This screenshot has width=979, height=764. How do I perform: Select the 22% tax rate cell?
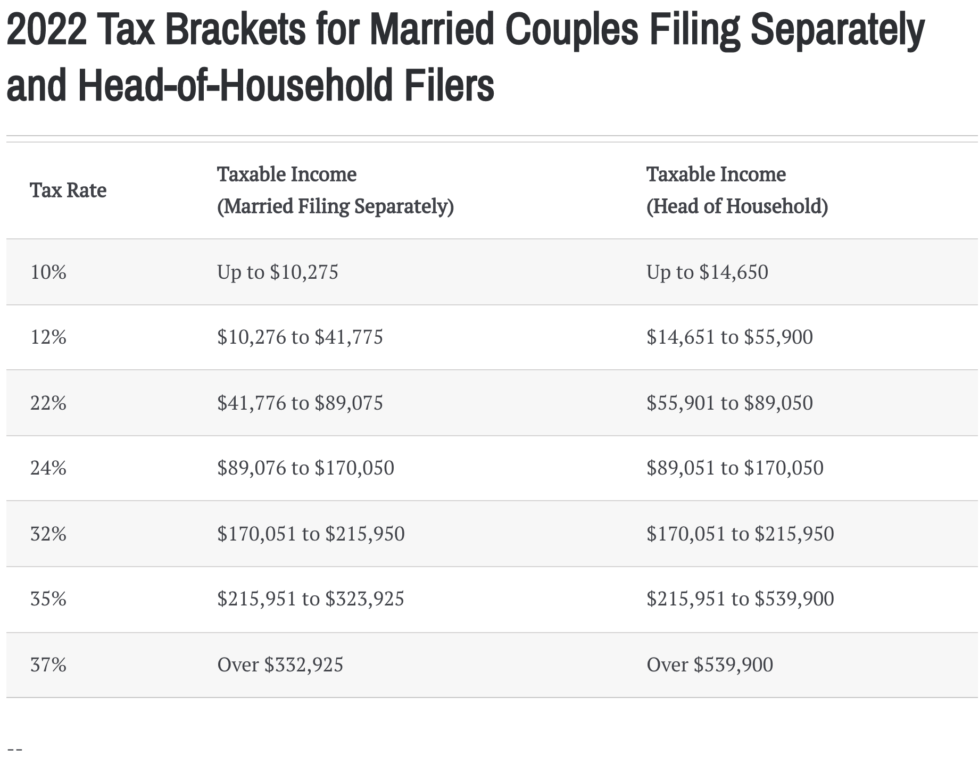[48, 403]
